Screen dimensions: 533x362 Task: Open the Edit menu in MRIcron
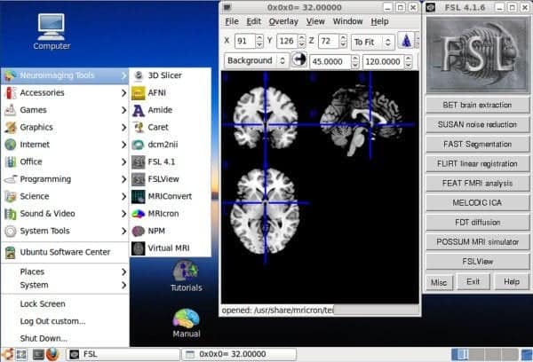pos(253,21)
